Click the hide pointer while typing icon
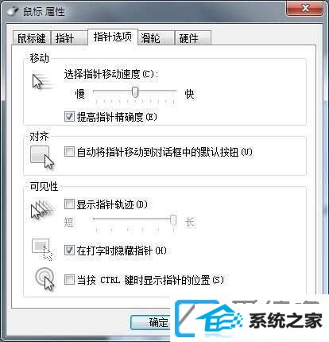Viewport: 329px width, 342px height. click(x=43, y=250)
